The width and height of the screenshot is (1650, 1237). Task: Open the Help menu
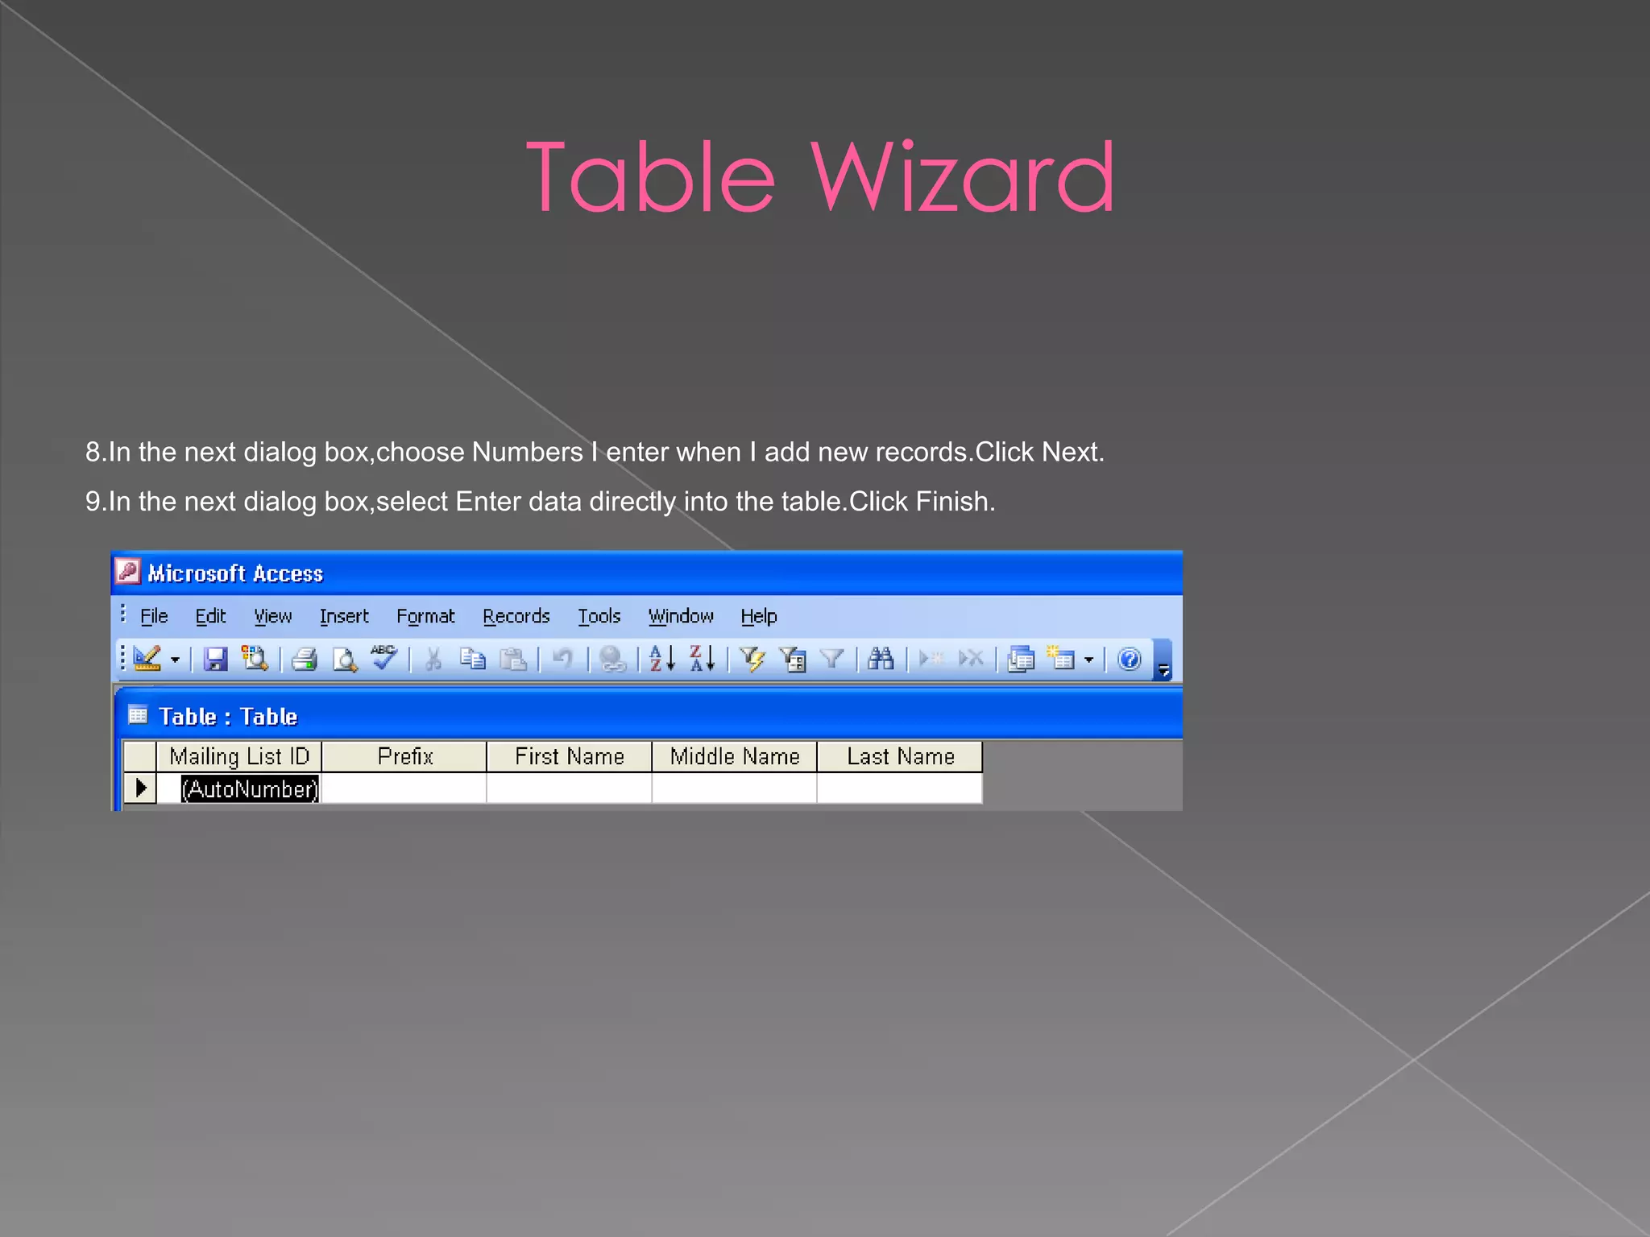click(x=759, y=616)
